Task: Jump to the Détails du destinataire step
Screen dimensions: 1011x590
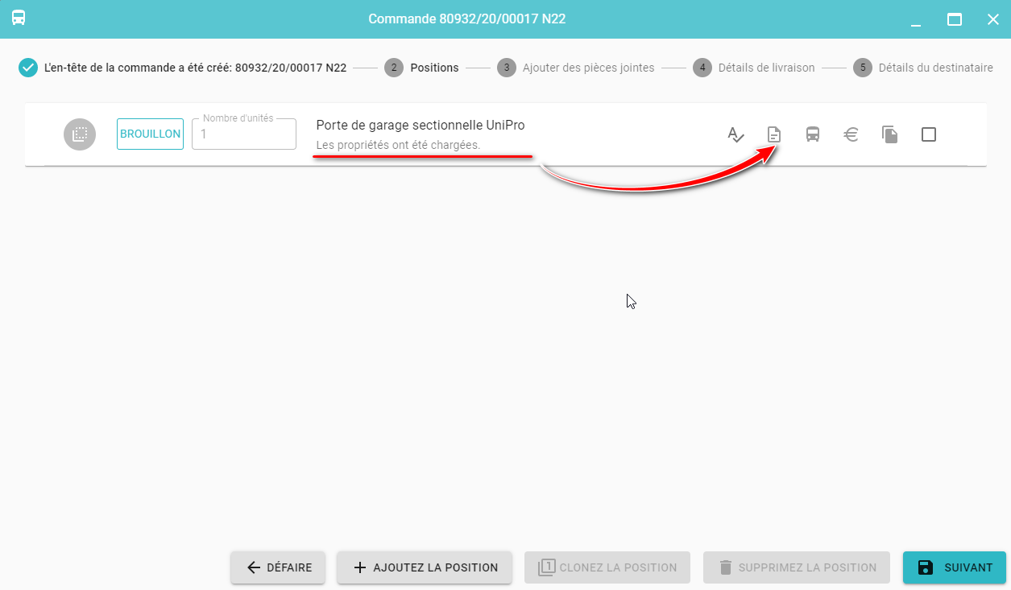Action: click(923, 68)
